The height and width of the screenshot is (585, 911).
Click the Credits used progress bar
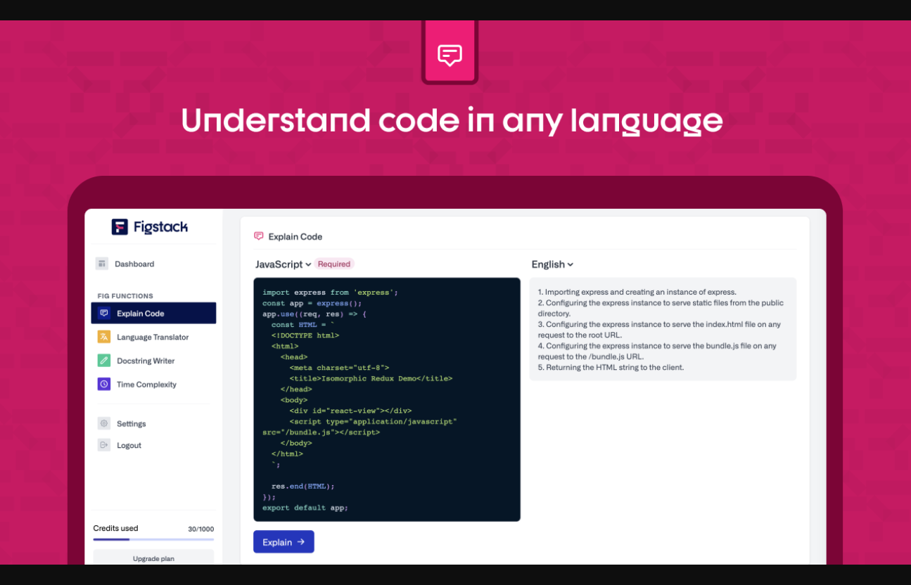(x=153, y=539)
